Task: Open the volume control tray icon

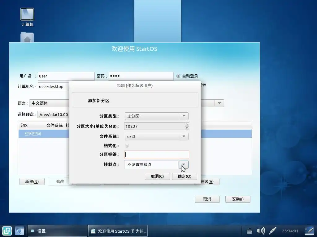Action: [x=261, y=231]
